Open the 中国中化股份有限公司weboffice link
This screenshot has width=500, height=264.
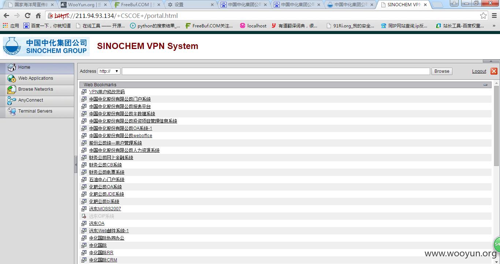[121, 136]
